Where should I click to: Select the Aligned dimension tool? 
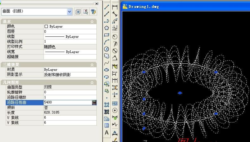(x=115, y=14)
